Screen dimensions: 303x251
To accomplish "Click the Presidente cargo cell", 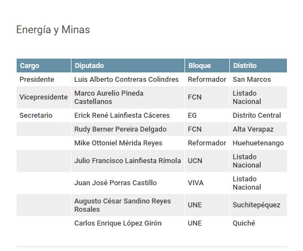I will tap(44, 79).
